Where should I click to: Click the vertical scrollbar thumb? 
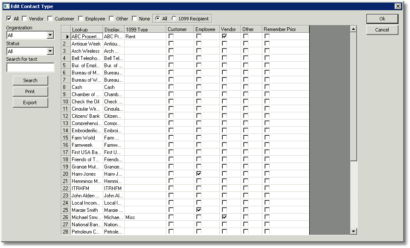pos(354,97)
